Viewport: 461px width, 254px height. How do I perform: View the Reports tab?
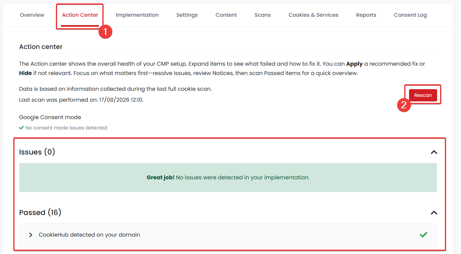tap(366, 15)
